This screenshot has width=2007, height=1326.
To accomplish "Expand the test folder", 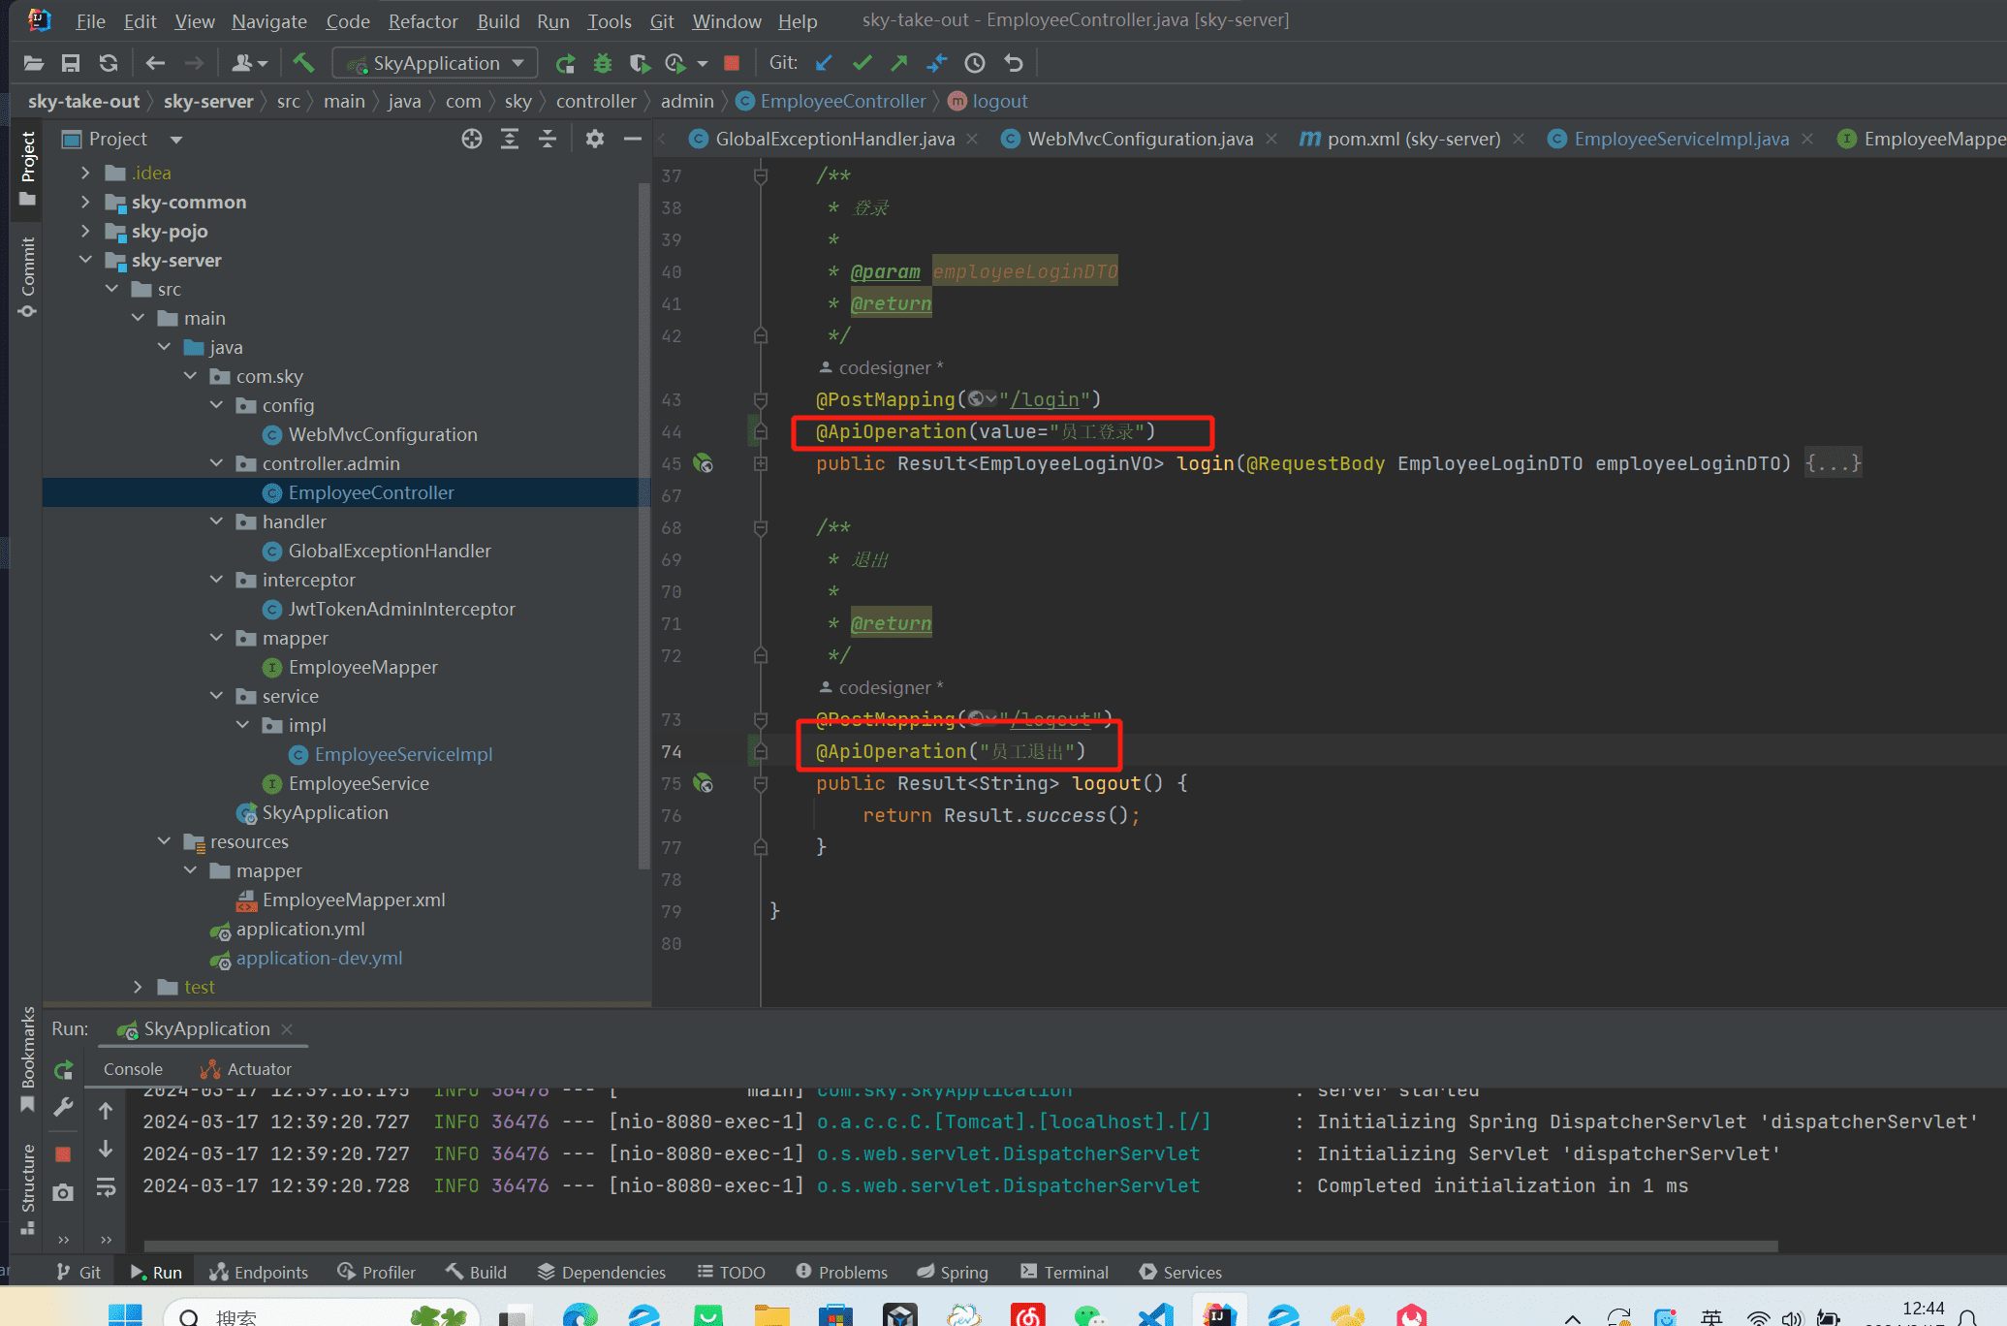I will pyautogui.click(x=139, y=987).
